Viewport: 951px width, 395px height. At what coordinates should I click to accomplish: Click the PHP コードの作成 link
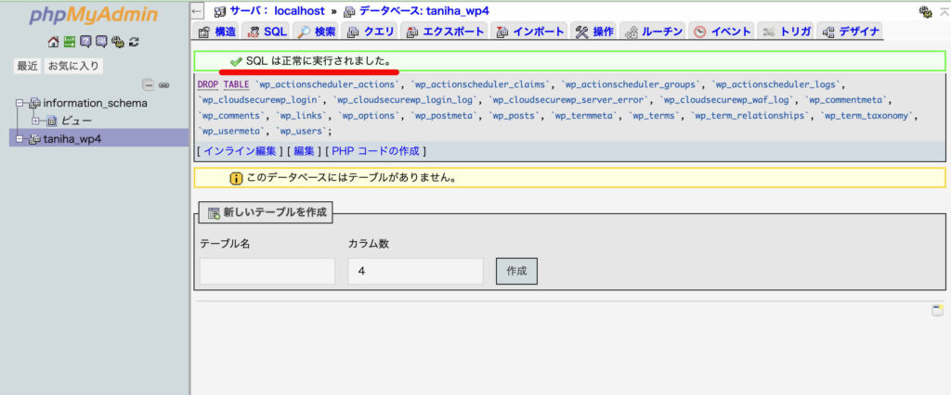(375, 151)
